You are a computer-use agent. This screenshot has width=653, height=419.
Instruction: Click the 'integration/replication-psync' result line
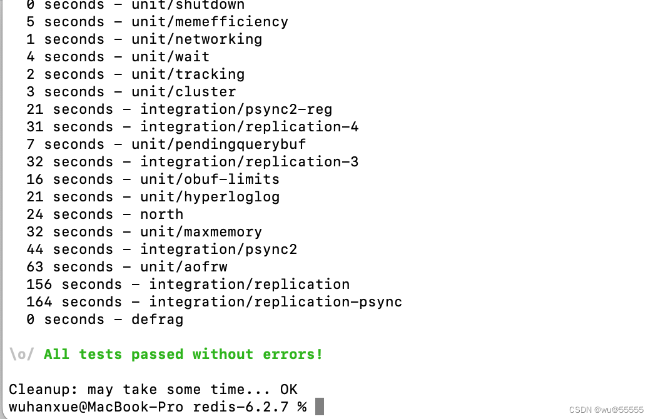coord(214,301)
